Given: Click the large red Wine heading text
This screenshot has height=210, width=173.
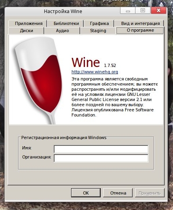Looking at the screenshot, I should click(x=86, y=63).
